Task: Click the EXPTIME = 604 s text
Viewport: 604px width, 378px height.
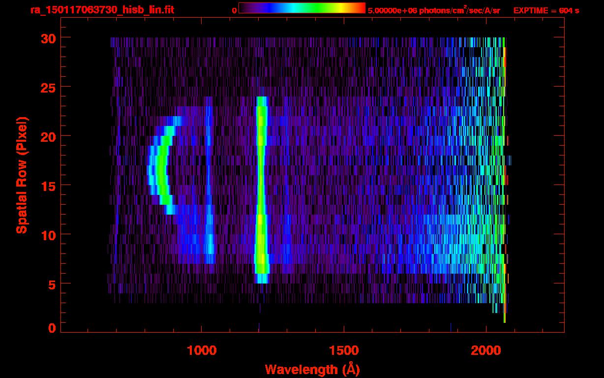Action: [x=546, y=10]
